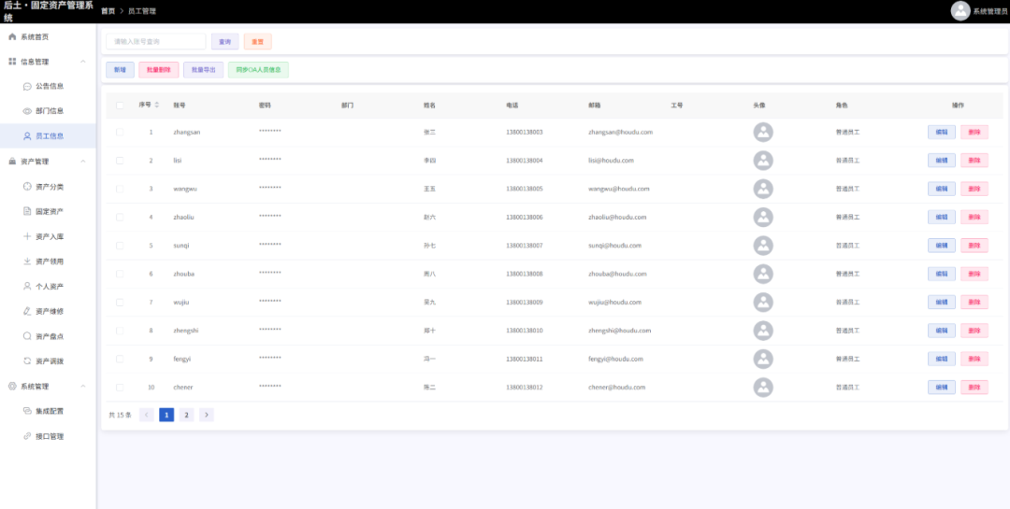This screenshot has width=1010, height=509.
Task: Click 系统管理 gear icon
Action: [x=12, y=386]
